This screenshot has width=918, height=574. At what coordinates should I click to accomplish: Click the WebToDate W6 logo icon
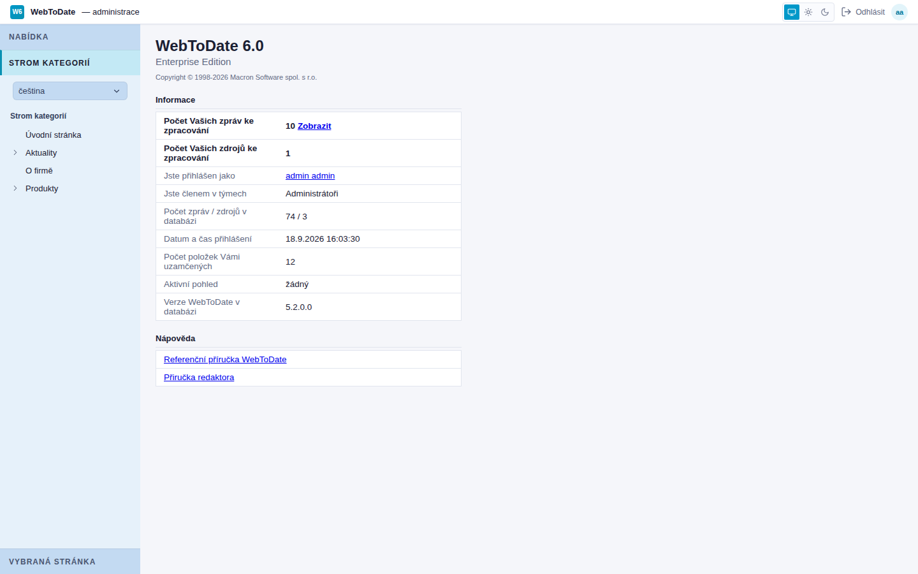(17, 11)
